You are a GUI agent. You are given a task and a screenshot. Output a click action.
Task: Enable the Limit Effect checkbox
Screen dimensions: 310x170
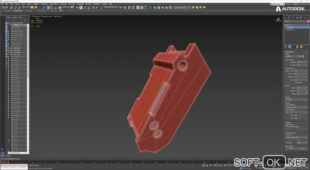point(294,82)
